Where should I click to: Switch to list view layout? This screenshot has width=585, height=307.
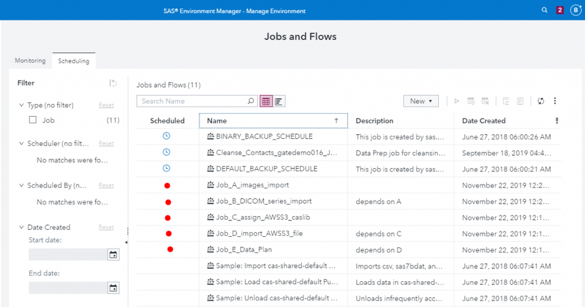[279, 101]
